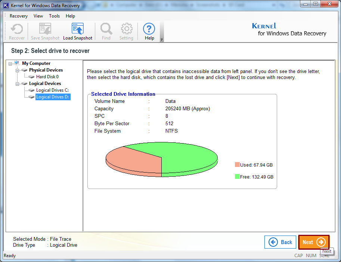Image resolution: width=341 pixels, height=262 pixels.
Task: Select Logical Drives D: in tree
Action: pyautogui.click(x=53, y=97)
